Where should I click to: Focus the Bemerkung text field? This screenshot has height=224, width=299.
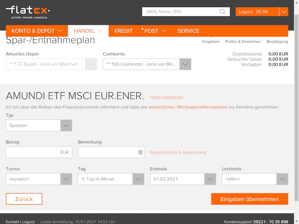[x=111, y=152]
